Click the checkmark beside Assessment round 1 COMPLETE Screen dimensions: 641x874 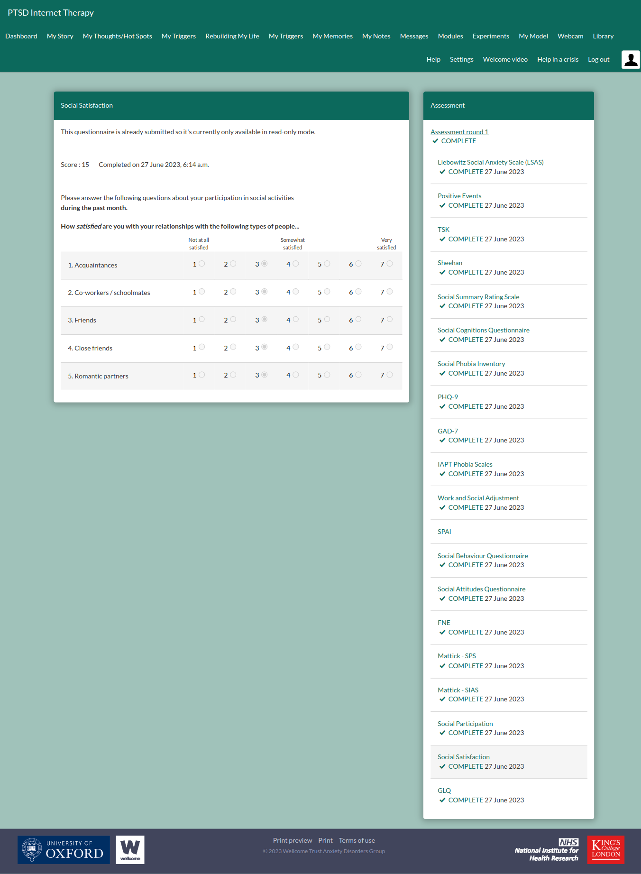435,141
